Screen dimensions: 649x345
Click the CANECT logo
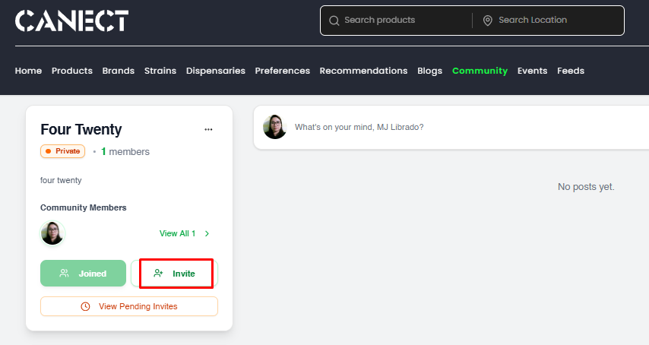click(71, 21)
